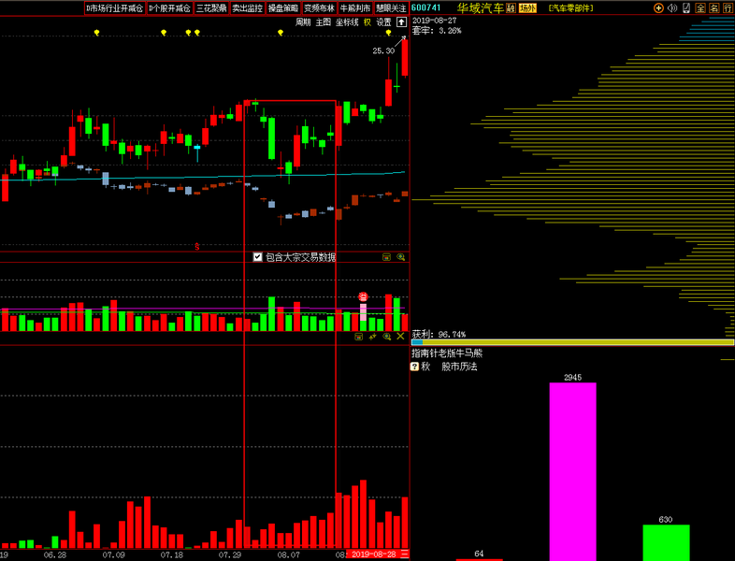
Task: Click the zoom magnifier icon in volume panel
Action: click(387, 337)
